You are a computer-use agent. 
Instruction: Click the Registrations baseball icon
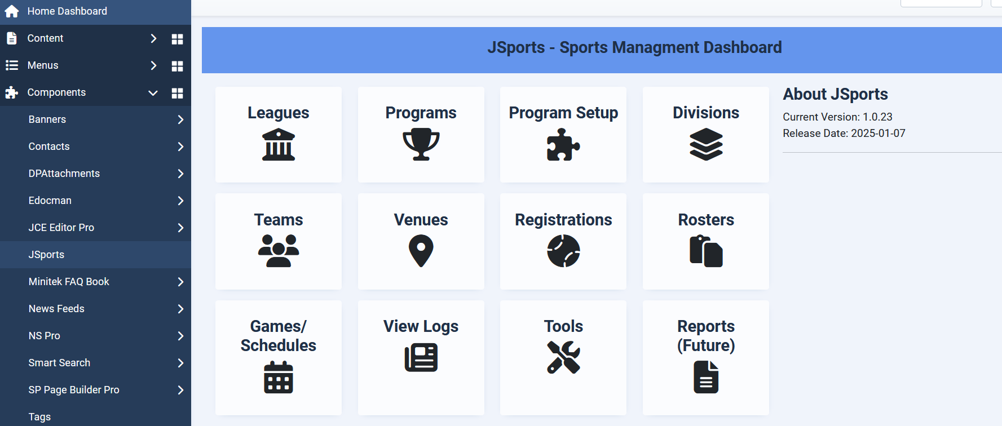tap(563, 251)
